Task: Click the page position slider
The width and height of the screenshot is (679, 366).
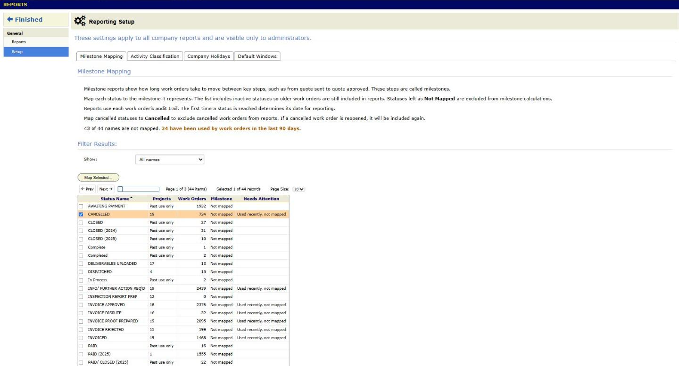Action: pyautogui.click(x=139, y=189)
